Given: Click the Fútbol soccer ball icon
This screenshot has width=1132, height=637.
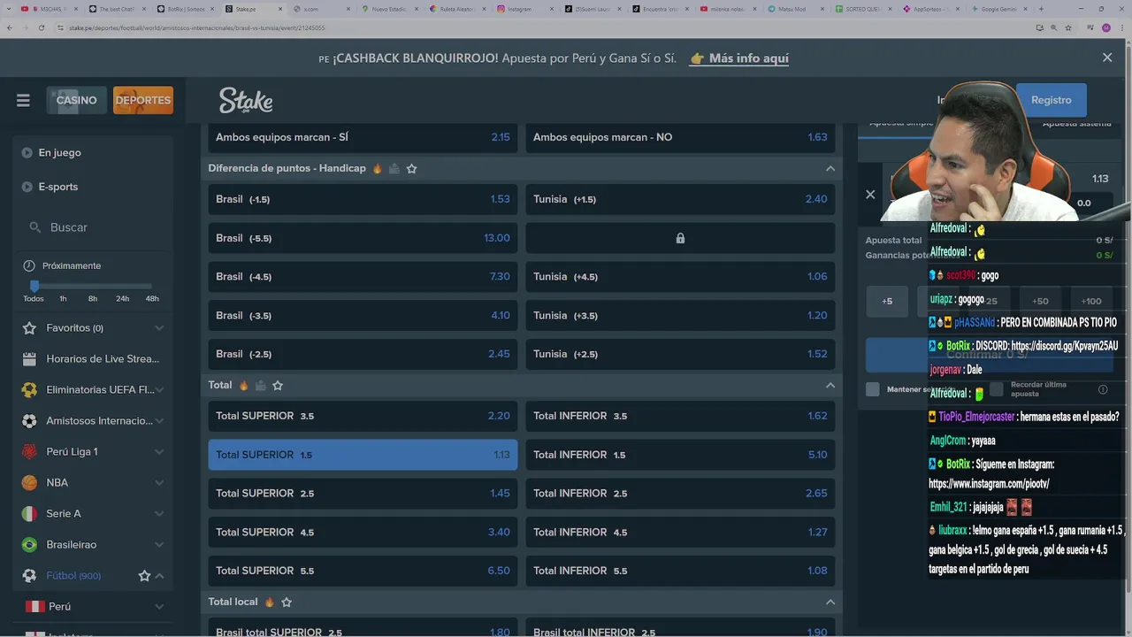Looking at the screenshot, I should 29,576.
